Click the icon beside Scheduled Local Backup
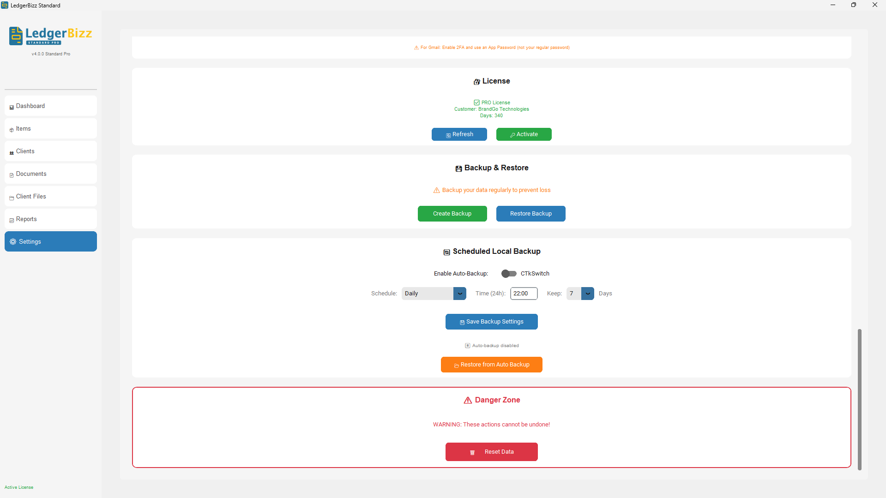Viewport: 886px width, 498px height. coord(446,252)
